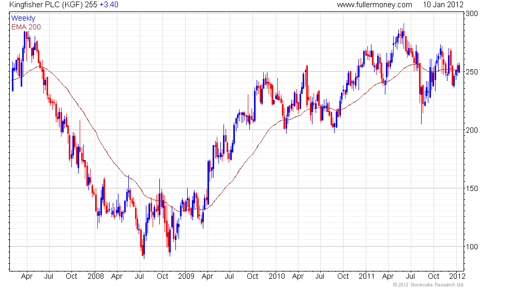
Task: Click the 300 price axis label
Action: click(x=472, y=13)
